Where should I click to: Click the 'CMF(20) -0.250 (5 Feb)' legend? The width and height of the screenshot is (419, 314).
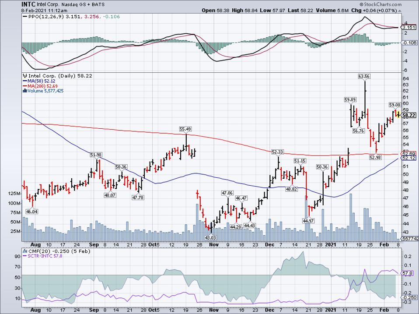tap(59, 251)
